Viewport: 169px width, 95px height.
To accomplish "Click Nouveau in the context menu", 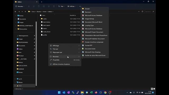I will tap(65, 56).
